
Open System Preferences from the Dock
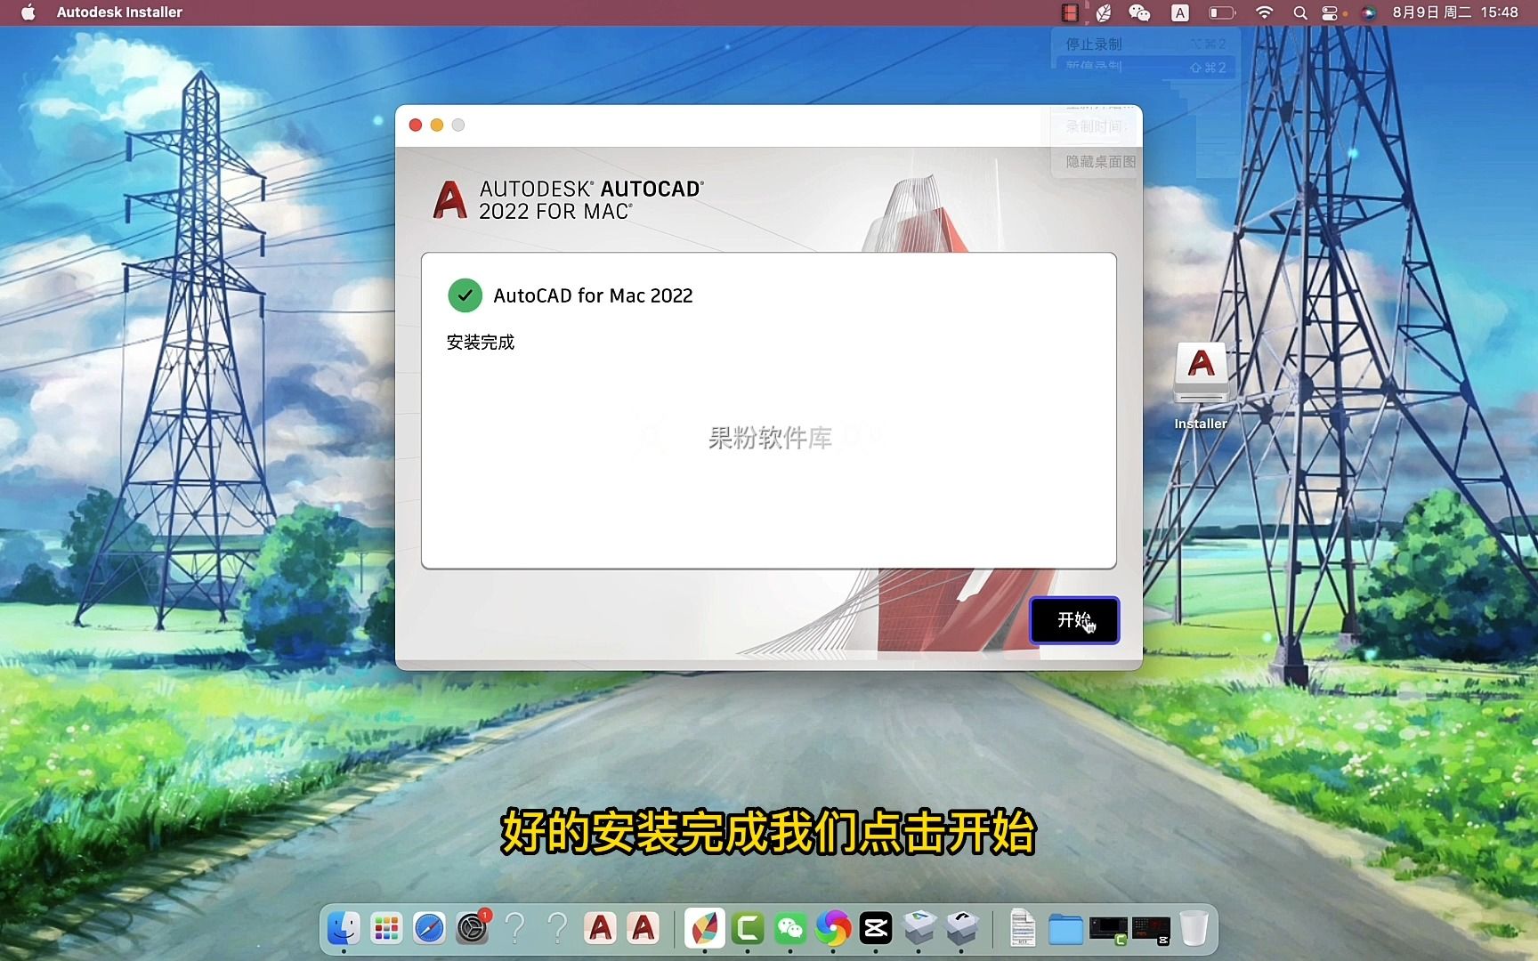coord(473,928)
